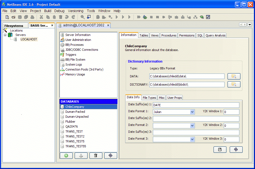
Task: Select LOCALHOST in the server tree
Action: tap(29, 39)
